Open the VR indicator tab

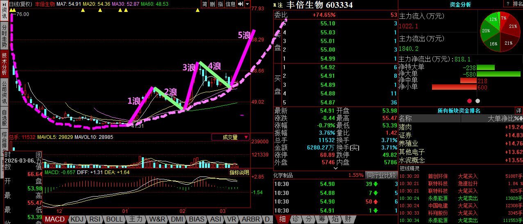tap(232, 219)
